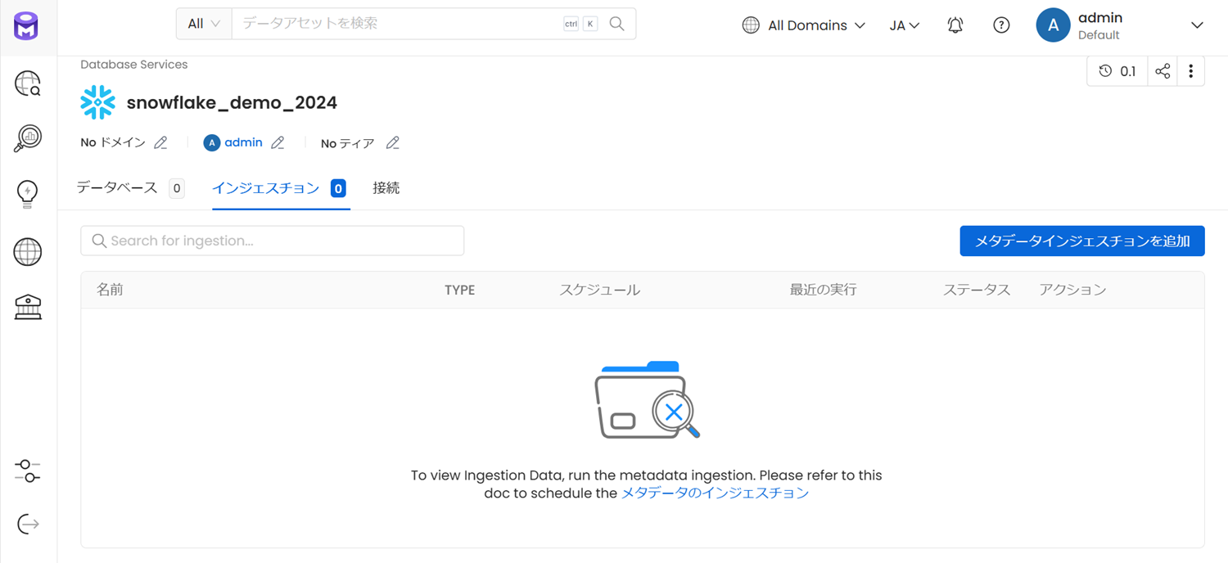Click the search magnifier icon in top bar
This screenshot has height=563, width=1228.
(x=617, y=24)
